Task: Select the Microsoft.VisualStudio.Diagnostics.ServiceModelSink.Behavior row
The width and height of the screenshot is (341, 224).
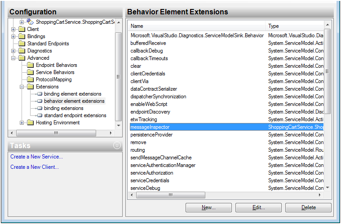Action: pyautogui.click(x=226, y=35)
